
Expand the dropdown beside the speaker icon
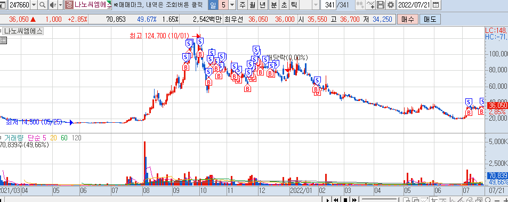coord(61,5)
